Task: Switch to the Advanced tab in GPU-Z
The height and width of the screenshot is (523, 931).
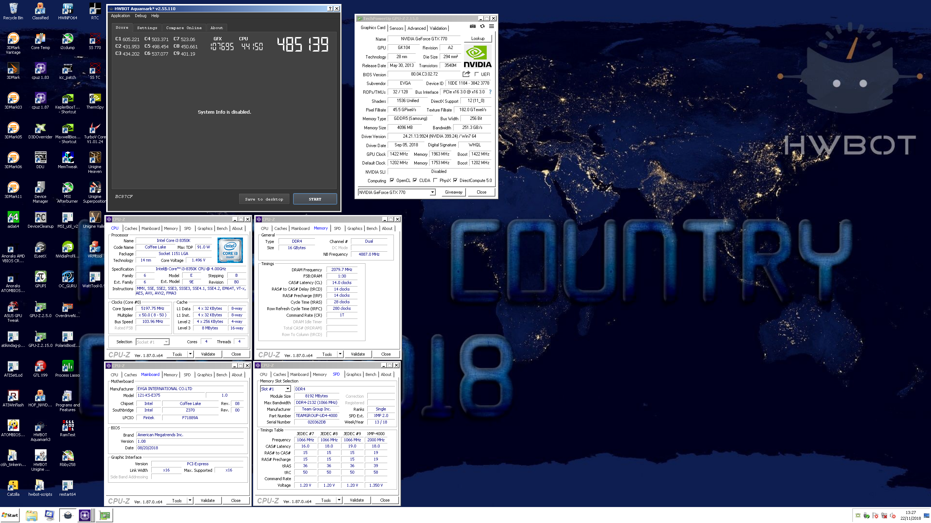Action: [416, 28]
